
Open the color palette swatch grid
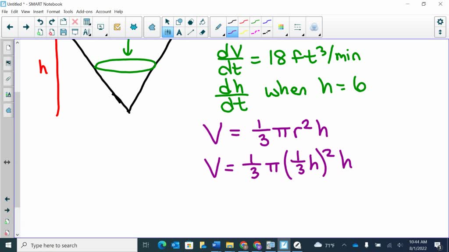[281, 27]
